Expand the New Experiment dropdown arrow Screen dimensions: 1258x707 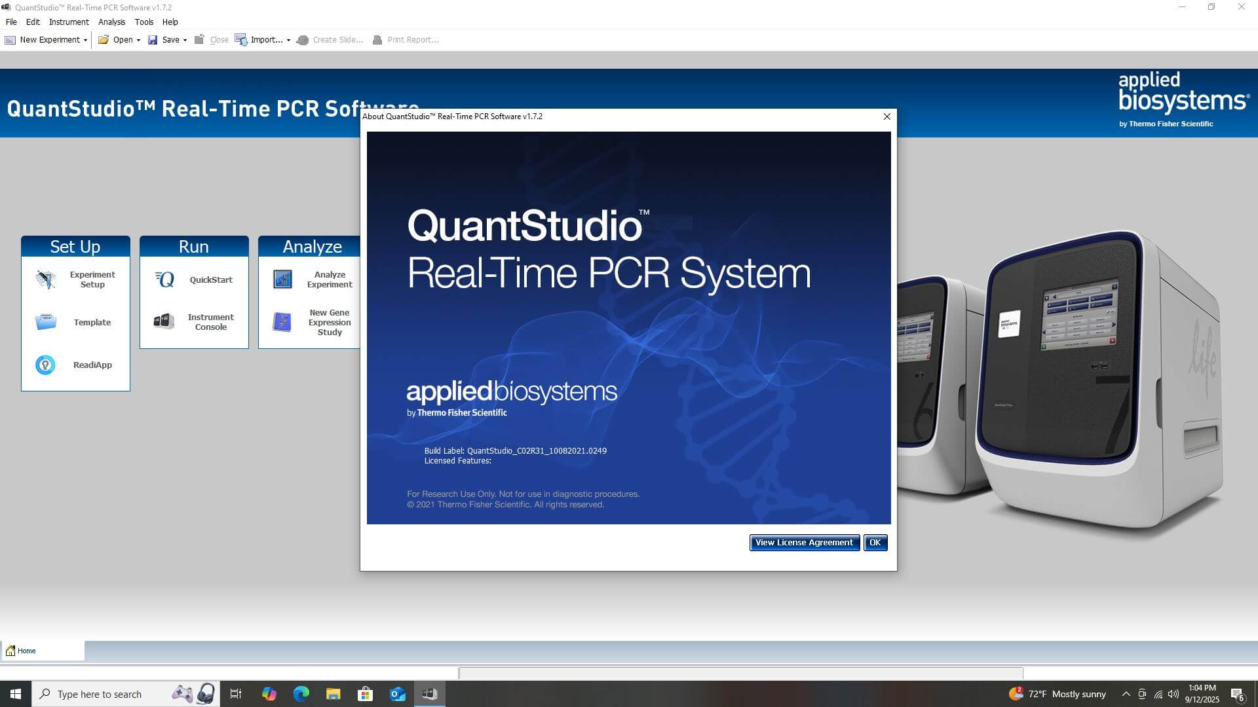point(85,41)
